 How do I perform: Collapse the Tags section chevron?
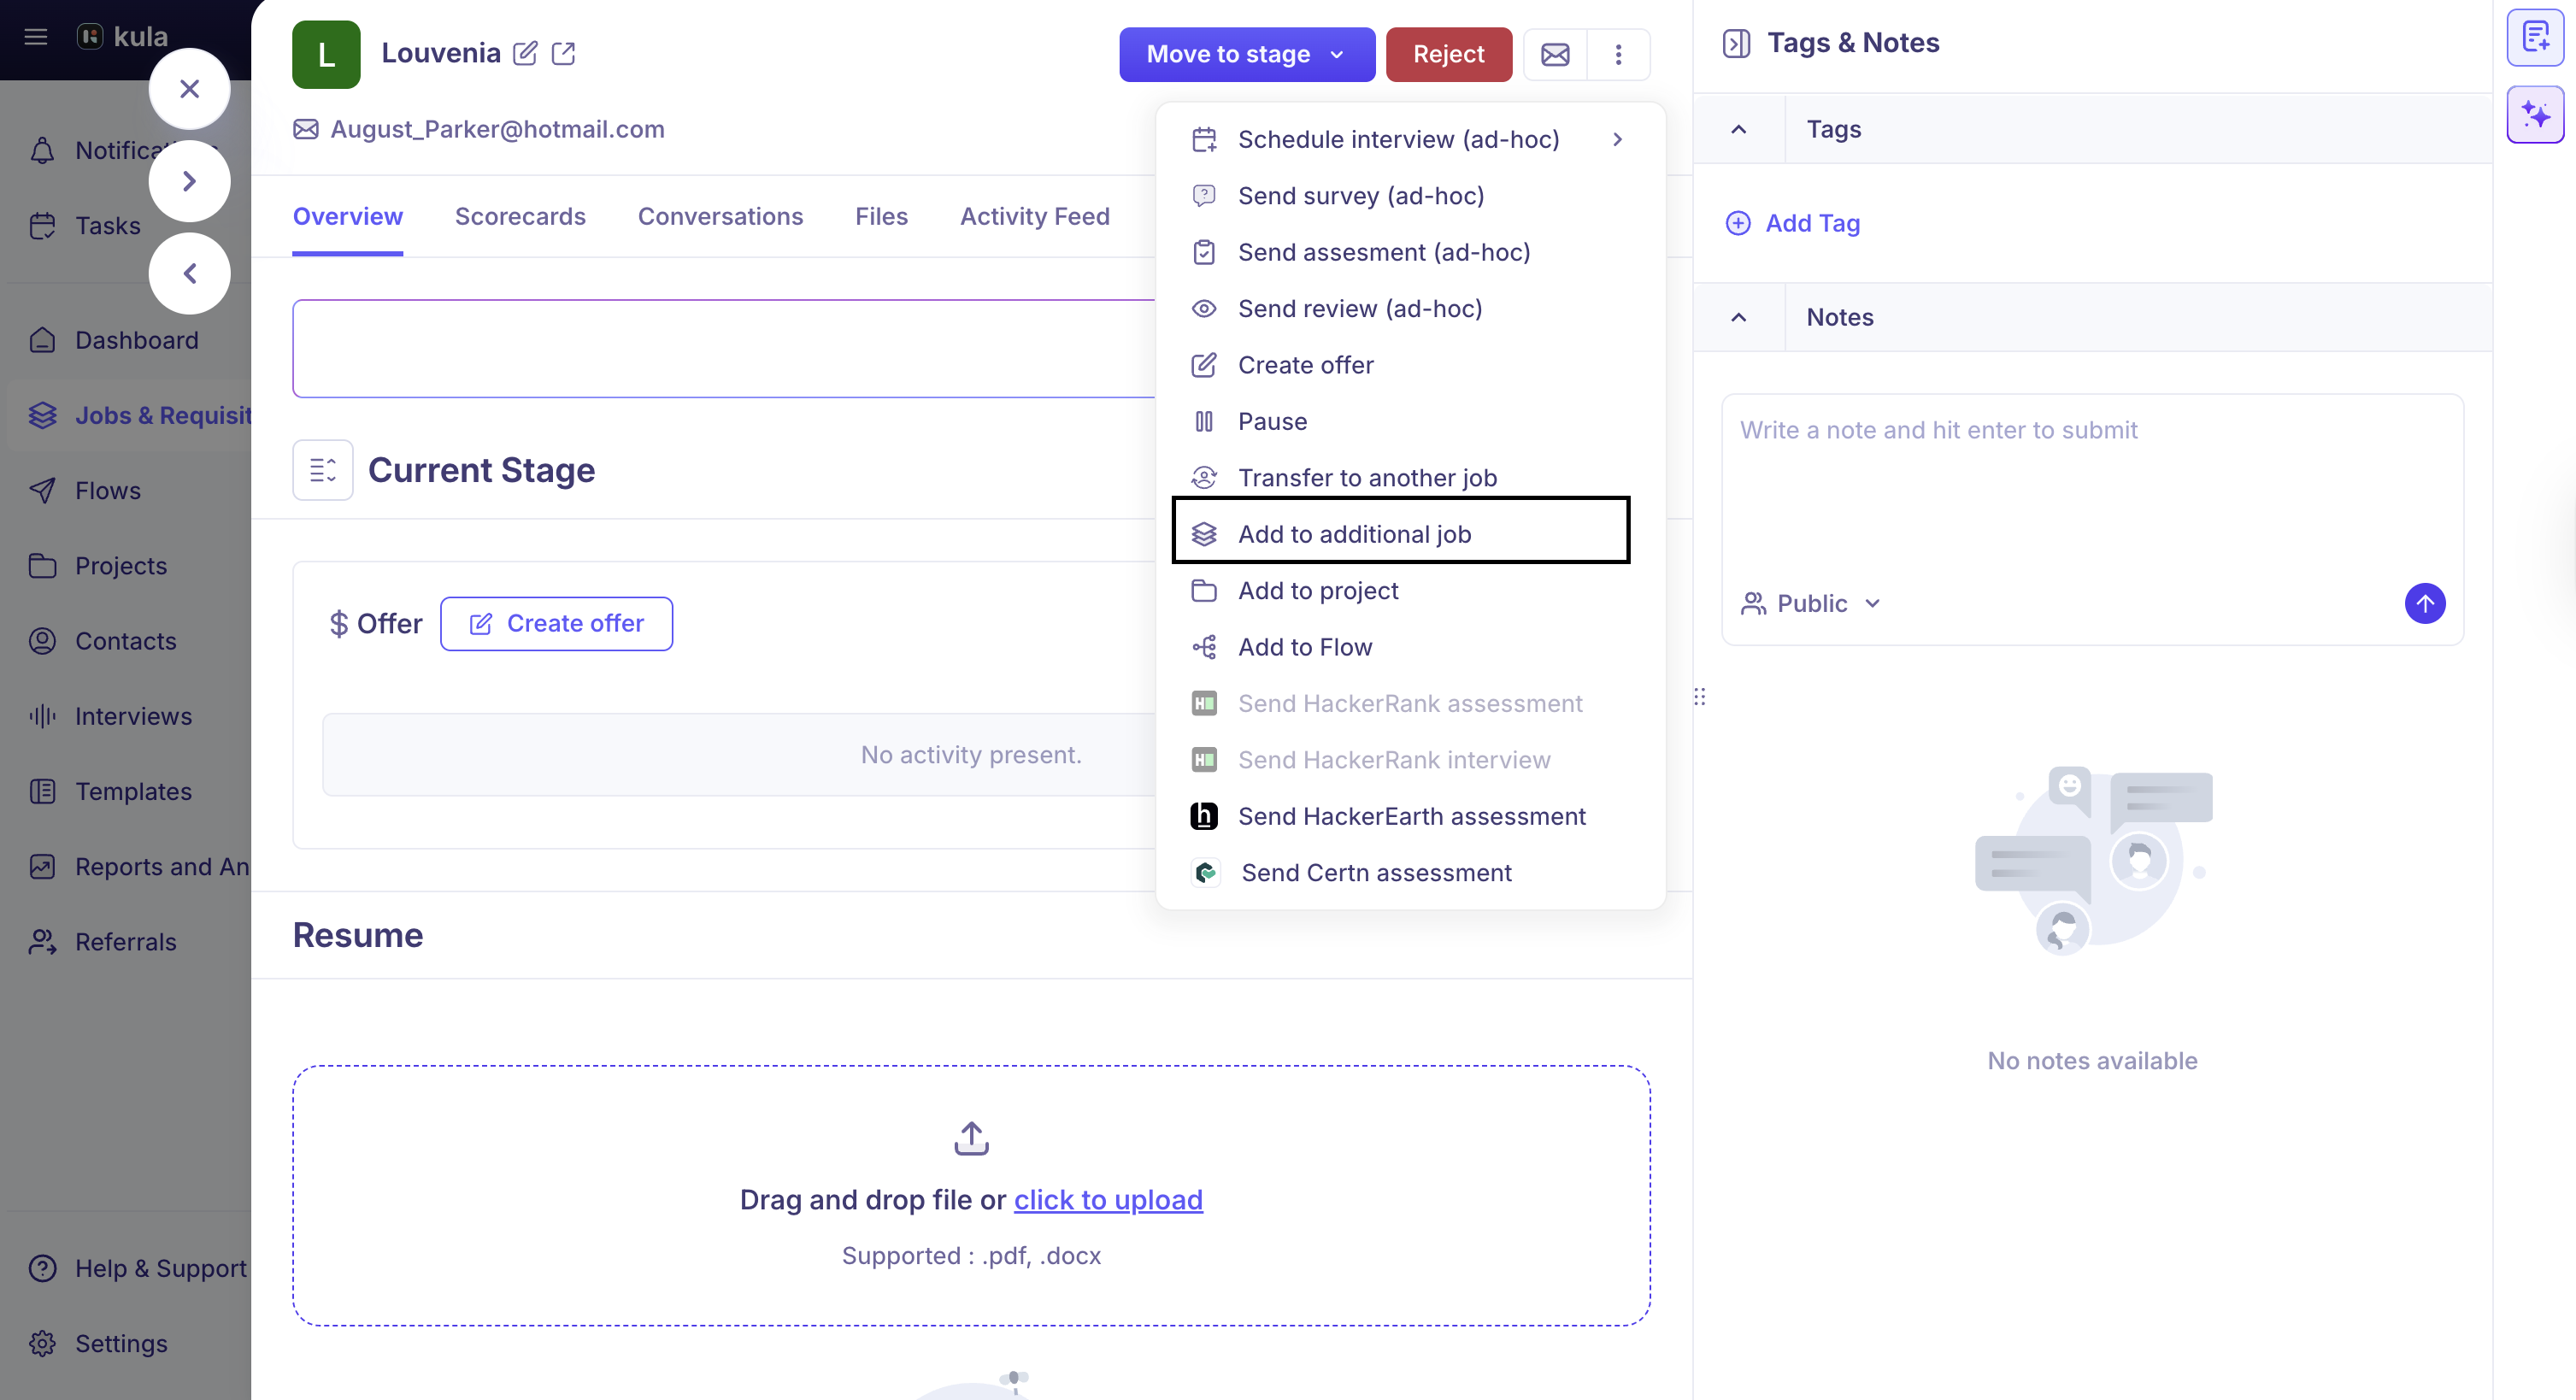(x=1738, y=129)
